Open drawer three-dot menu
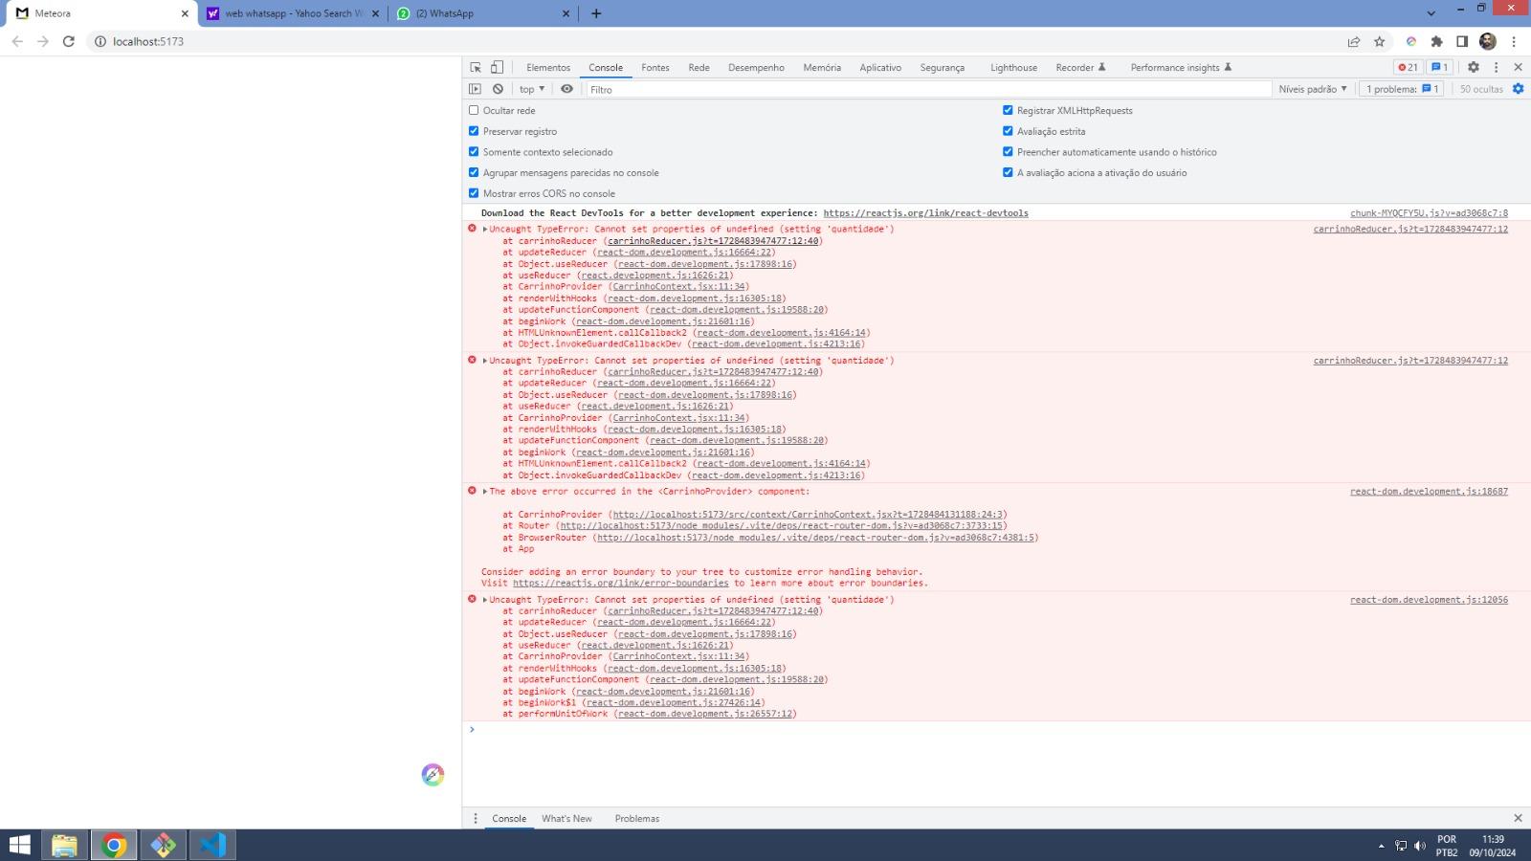The image size is (1531, 861). coord(476,818)
